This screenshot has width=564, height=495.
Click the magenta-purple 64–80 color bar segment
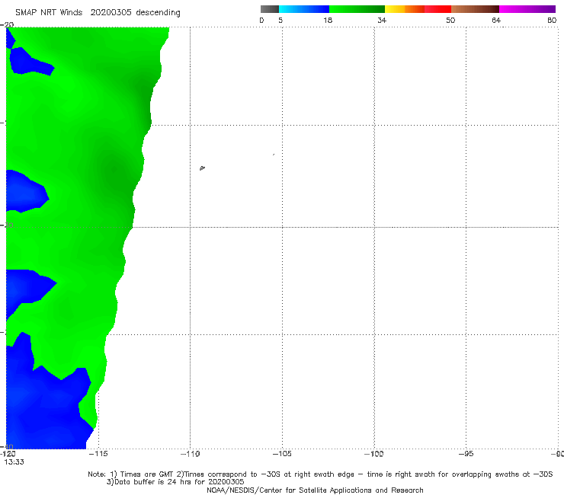point(527,9)
